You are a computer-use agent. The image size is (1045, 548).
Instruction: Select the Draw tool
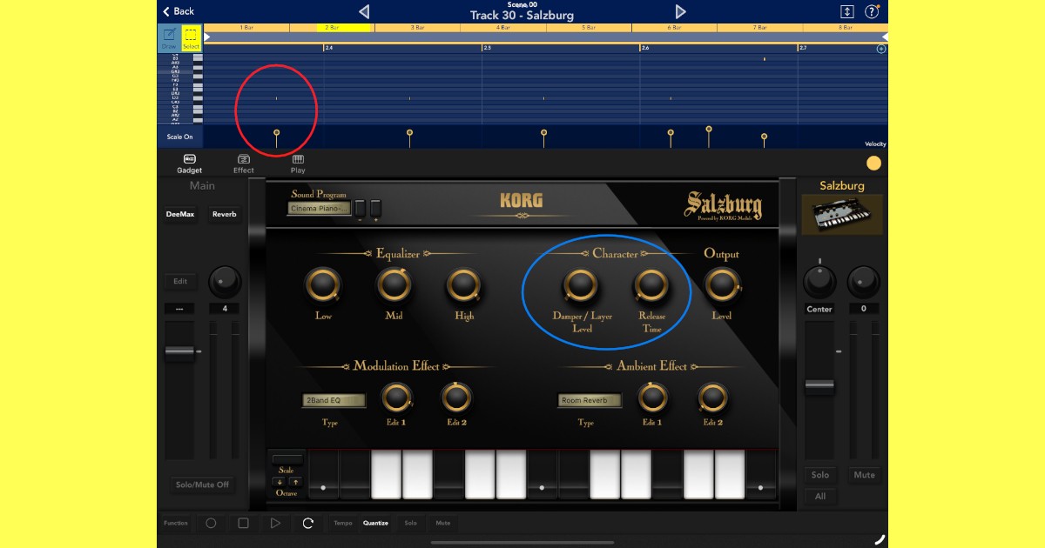[x=169, y=38]
